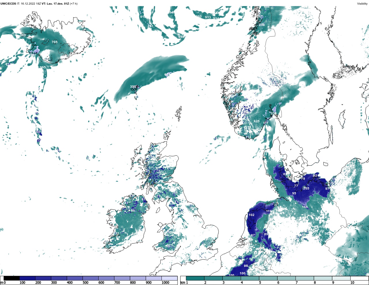The image size is (369, 285).
Task: Click the UWC/ECDS source label
Action: [8, 3]
